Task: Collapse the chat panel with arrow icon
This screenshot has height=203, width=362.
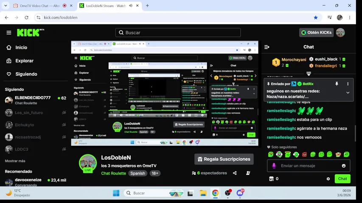Action: point(267,47)
